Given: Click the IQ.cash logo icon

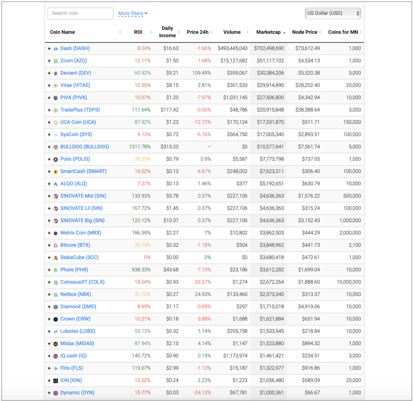Looking at the screenshot, I should tap(55, 356).
